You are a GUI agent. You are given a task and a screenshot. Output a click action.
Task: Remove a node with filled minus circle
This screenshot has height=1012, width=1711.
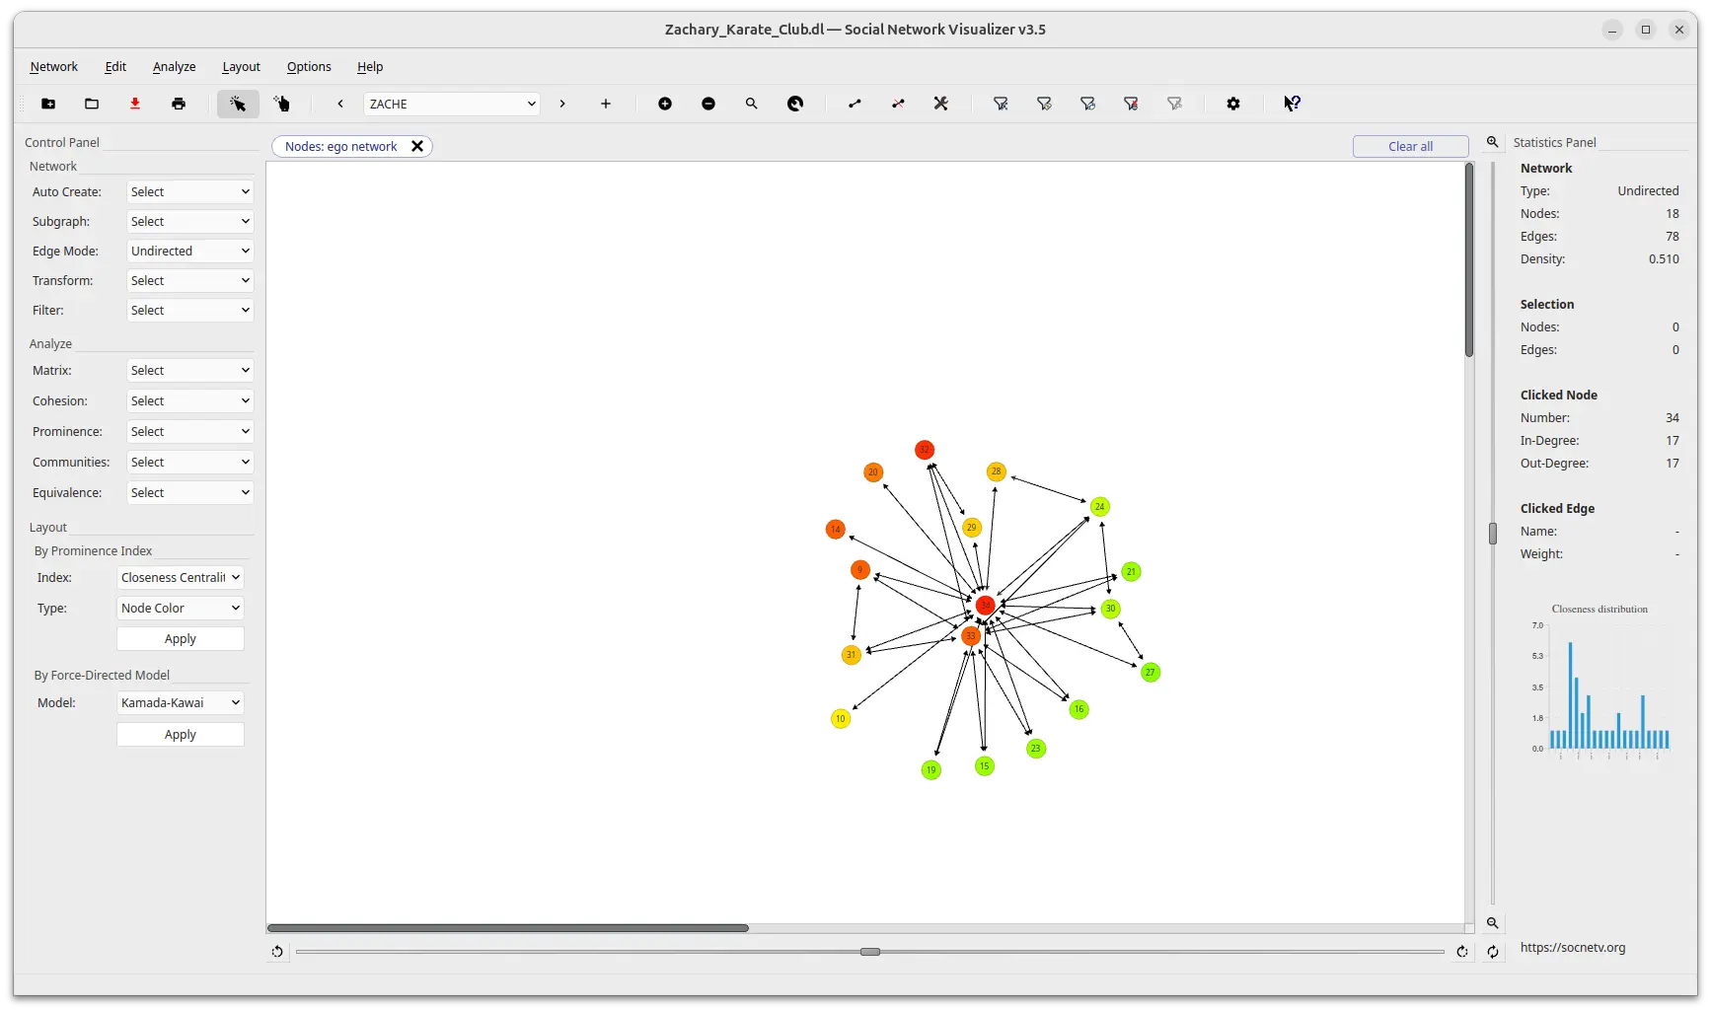708,104
